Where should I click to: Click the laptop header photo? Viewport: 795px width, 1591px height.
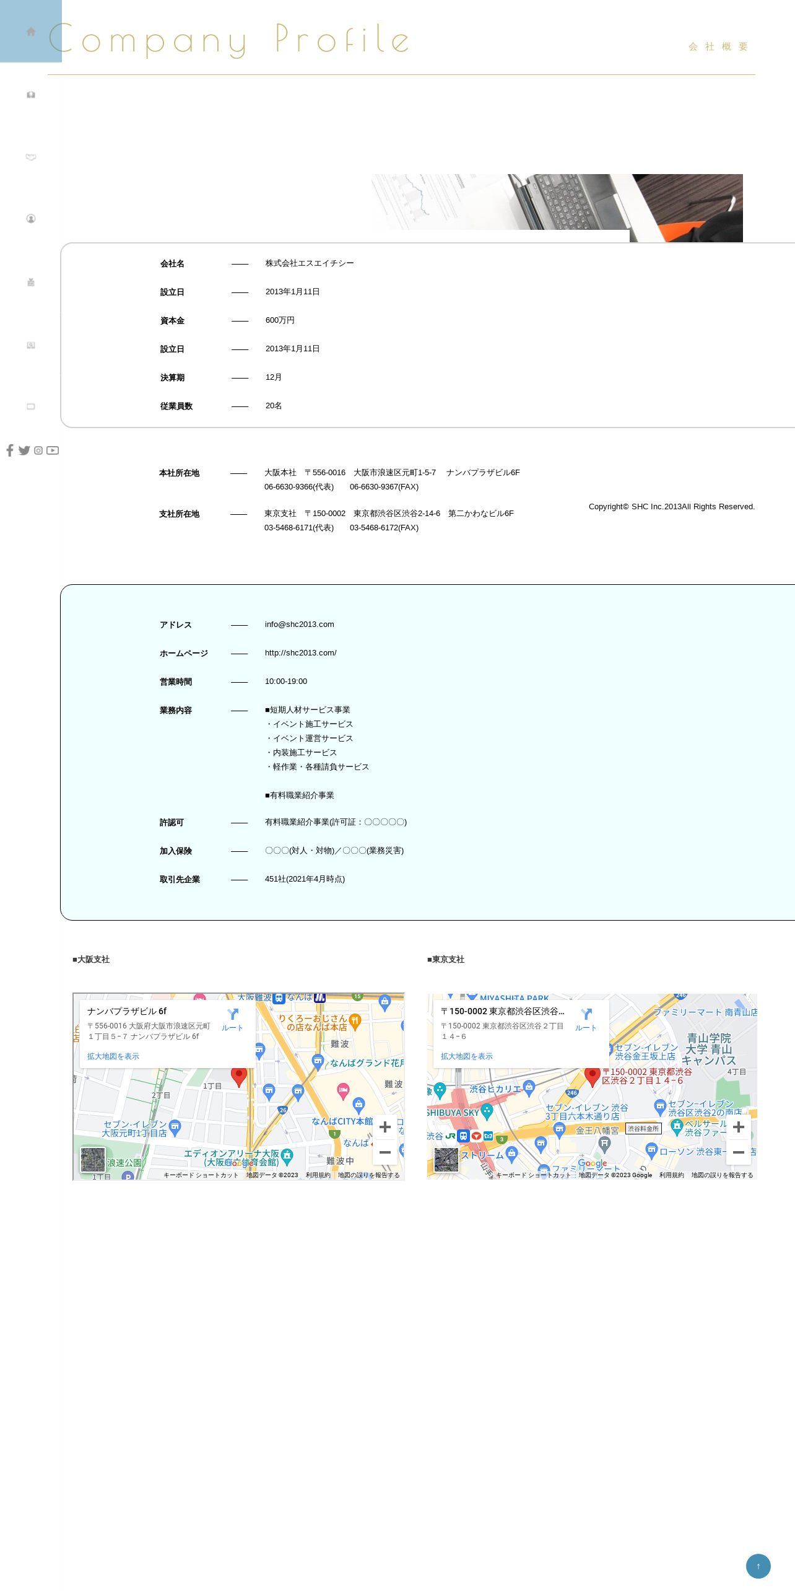[557, 208]
